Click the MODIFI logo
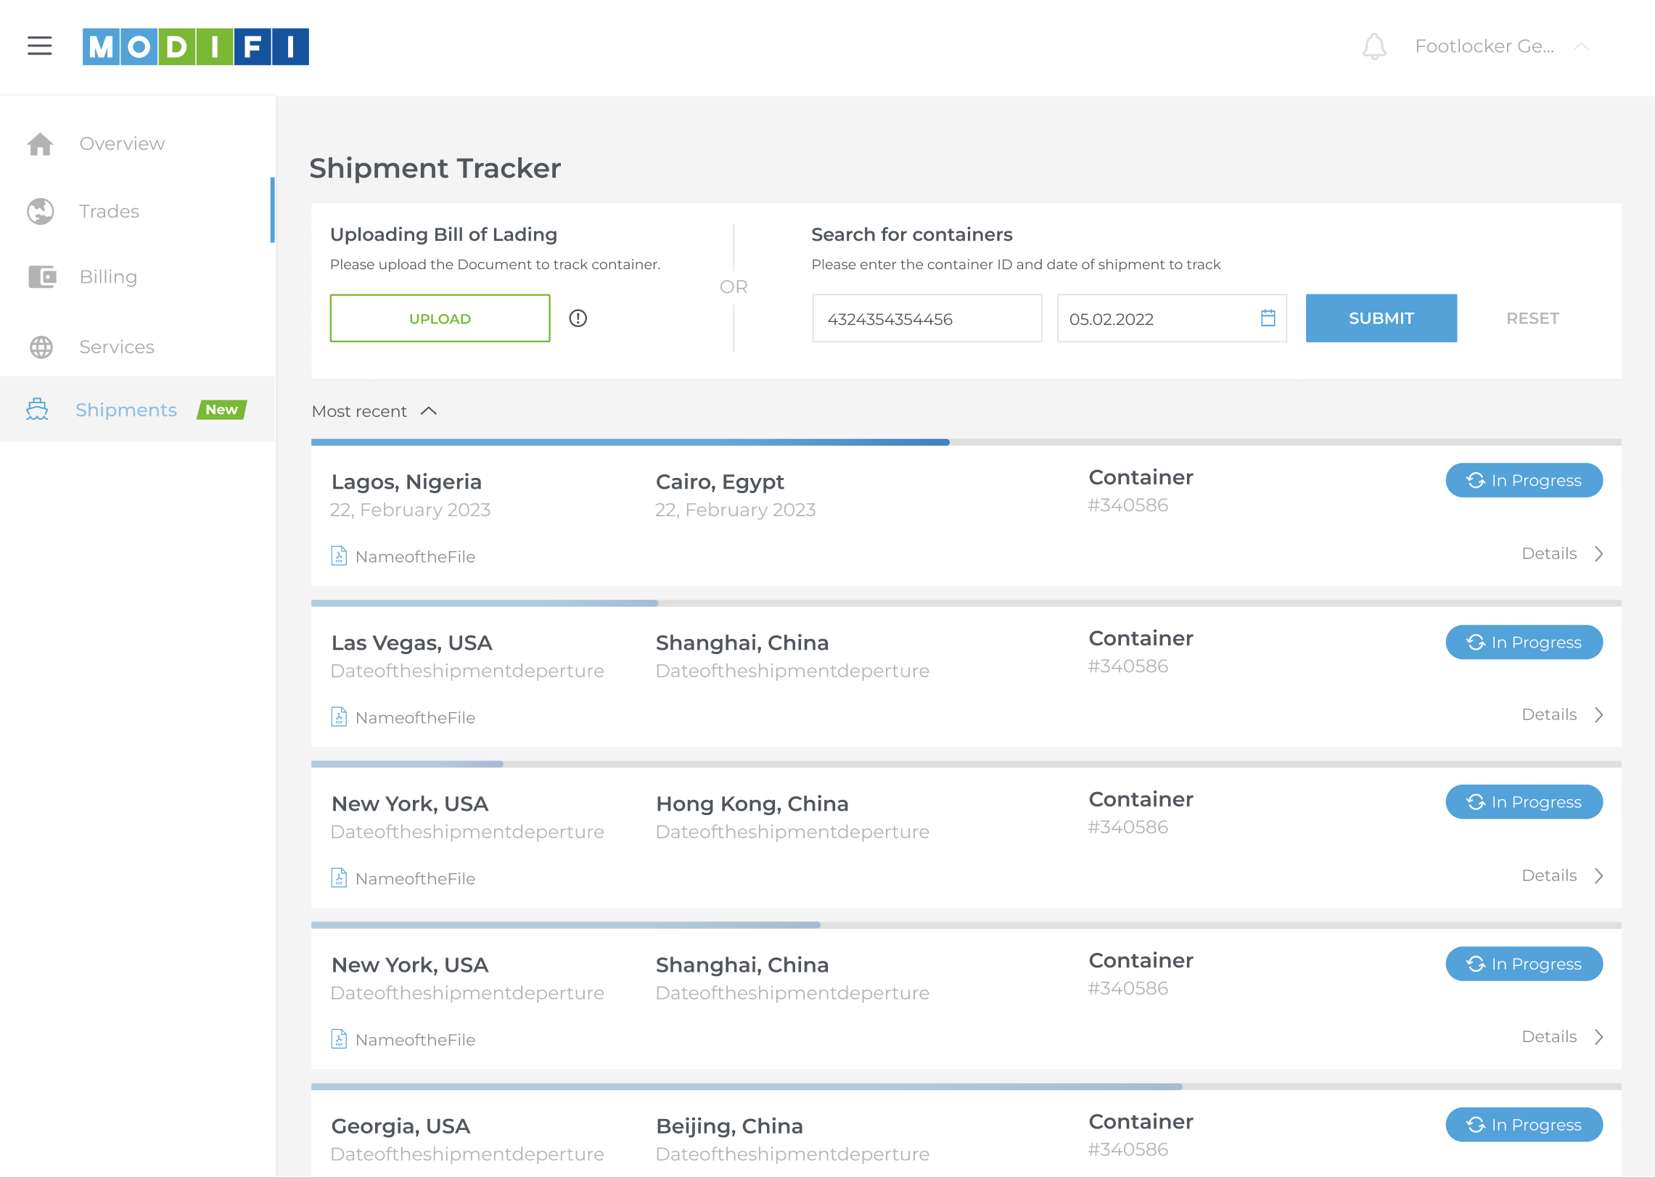 (x=195, y=46)
